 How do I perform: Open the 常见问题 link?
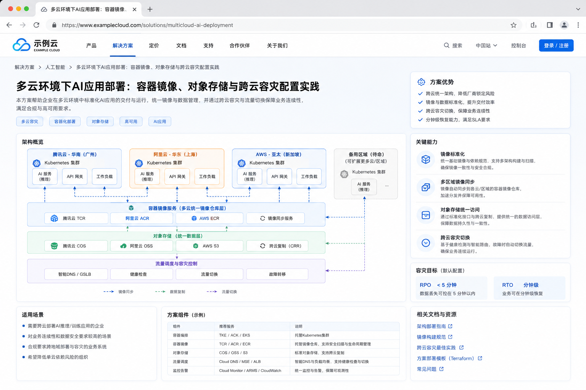430,369
